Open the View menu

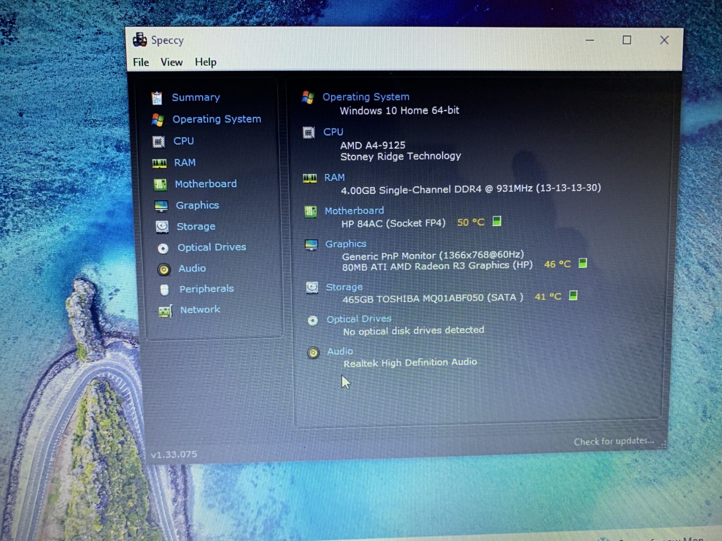click(x=171, y=62)
